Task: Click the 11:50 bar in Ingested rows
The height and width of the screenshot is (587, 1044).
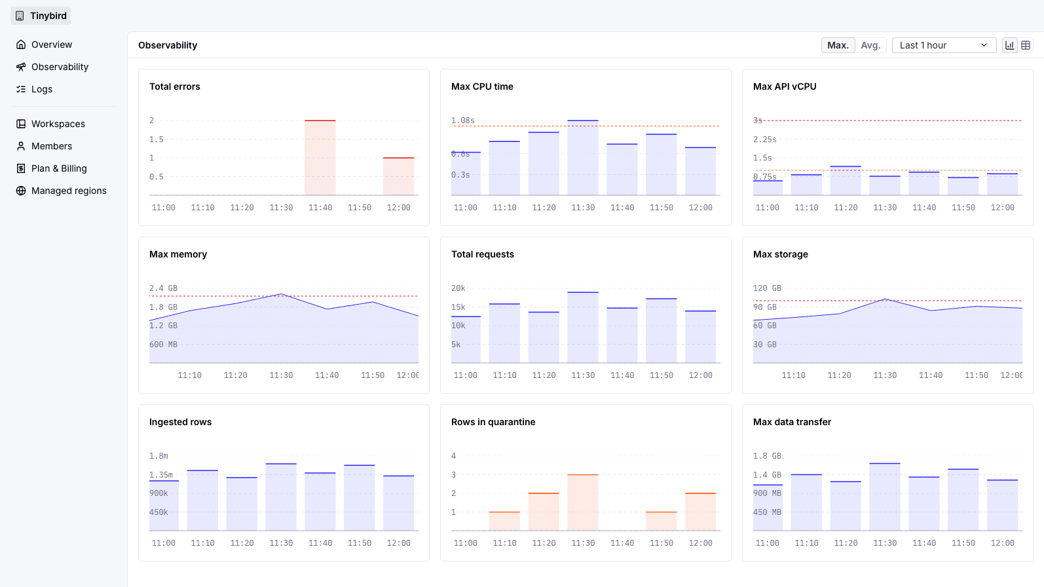Action: [360, 498]
